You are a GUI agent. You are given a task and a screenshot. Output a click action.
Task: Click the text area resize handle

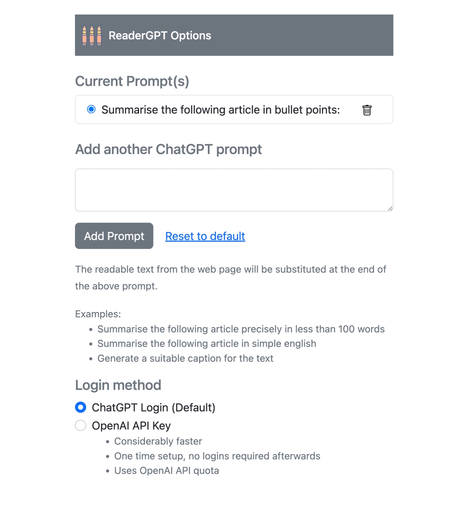[x=390, y=208]
